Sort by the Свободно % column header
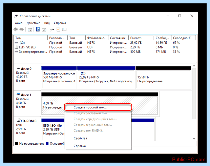 coord(183,38)
